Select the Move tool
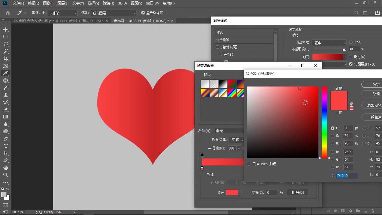This screenshot has width=382, height=215. click(6, 29)
